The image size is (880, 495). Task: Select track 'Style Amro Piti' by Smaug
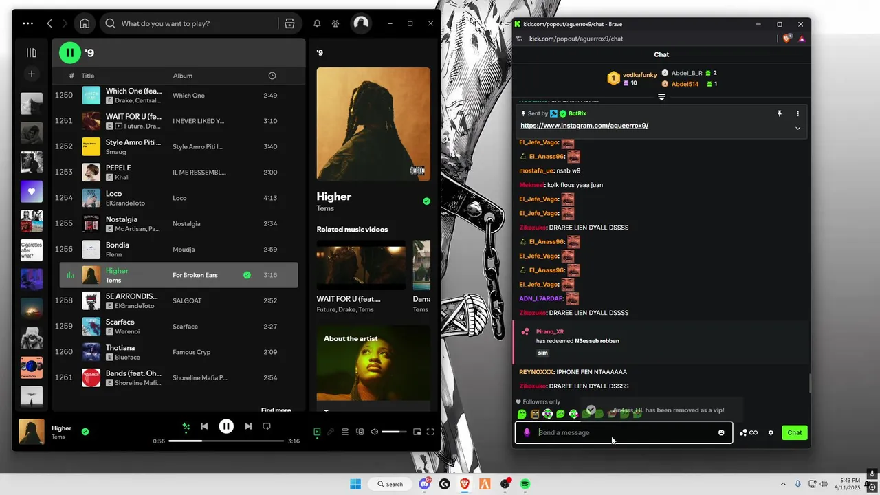tap(179, 146)
